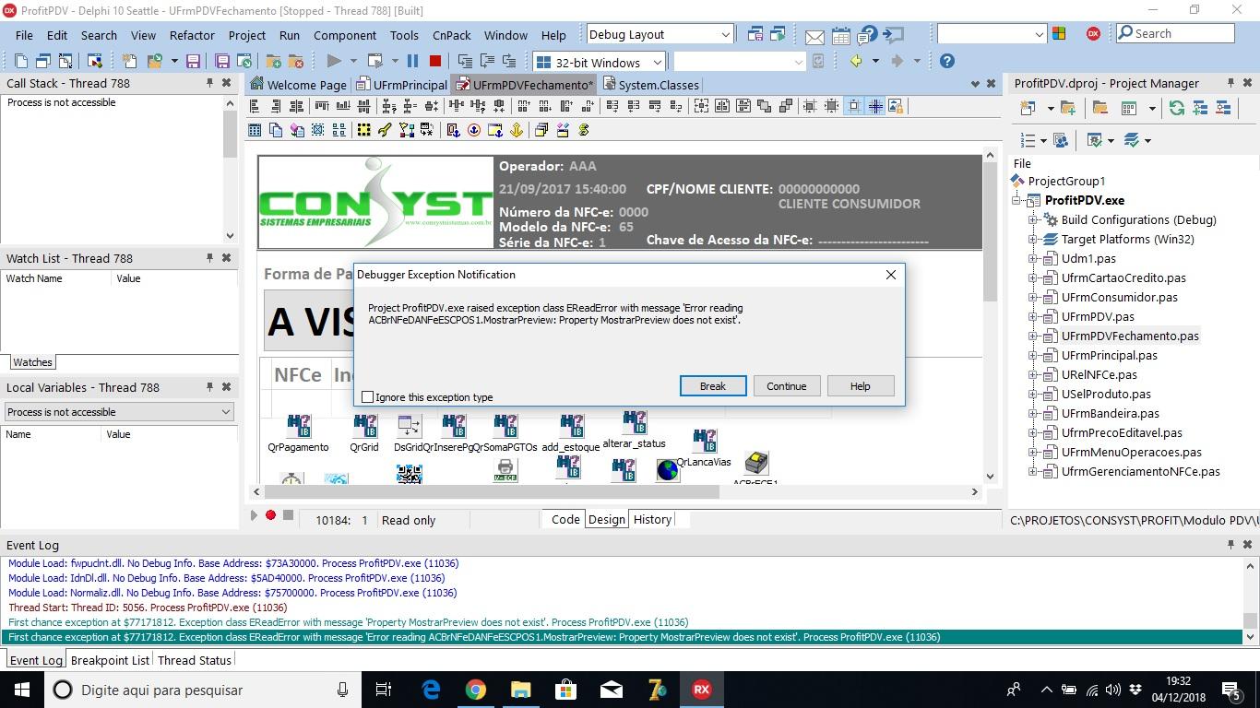Pin the Call Stack panel
This screenshot has height=708, width=1260.
[209, 83]
